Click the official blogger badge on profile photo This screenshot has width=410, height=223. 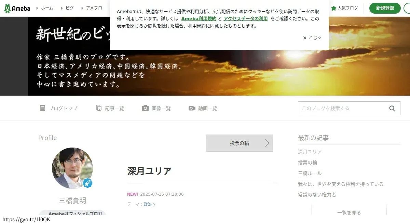[88, 183]
